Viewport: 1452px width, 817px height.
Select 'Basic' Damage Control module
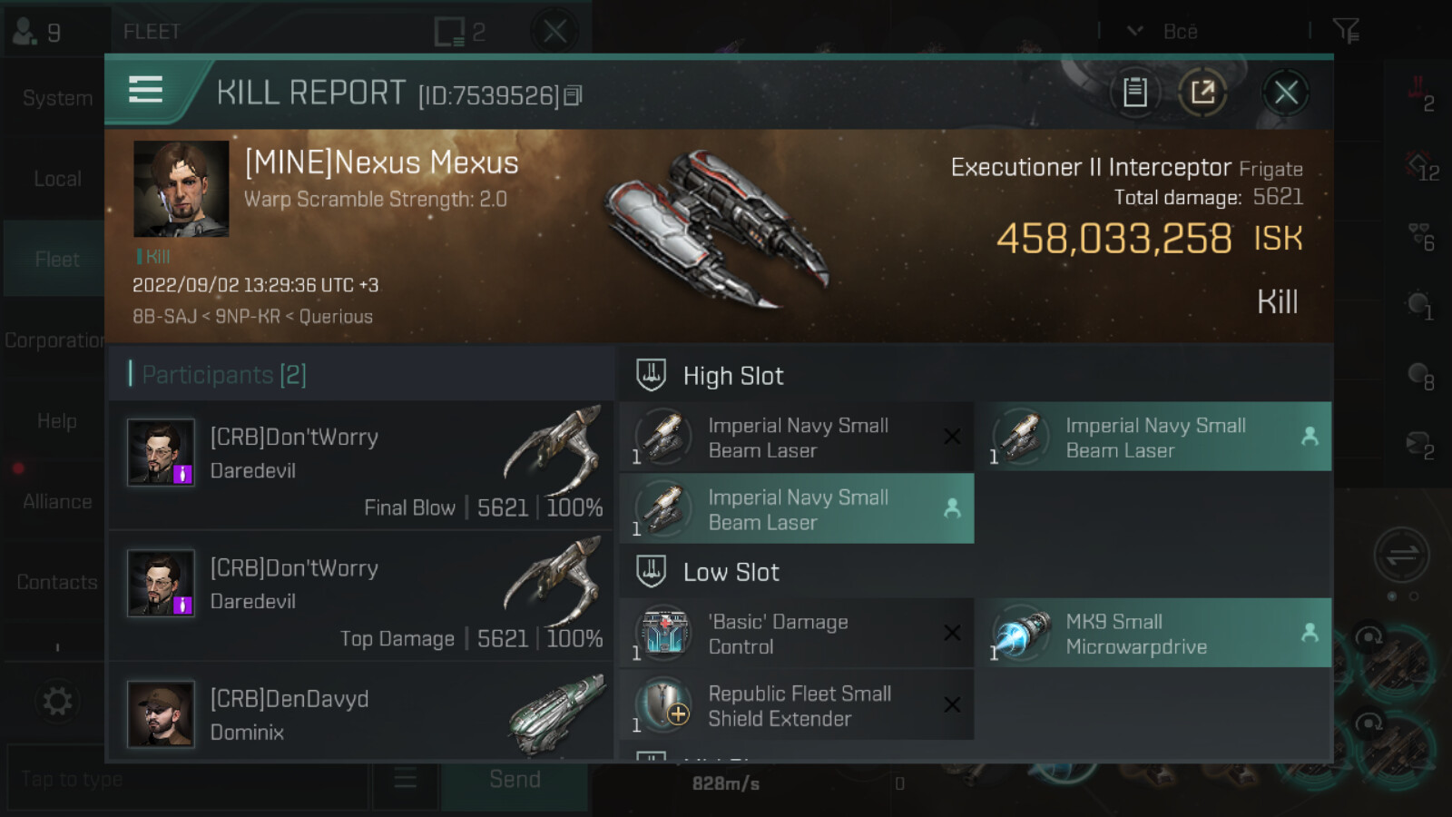coord(796,634)
